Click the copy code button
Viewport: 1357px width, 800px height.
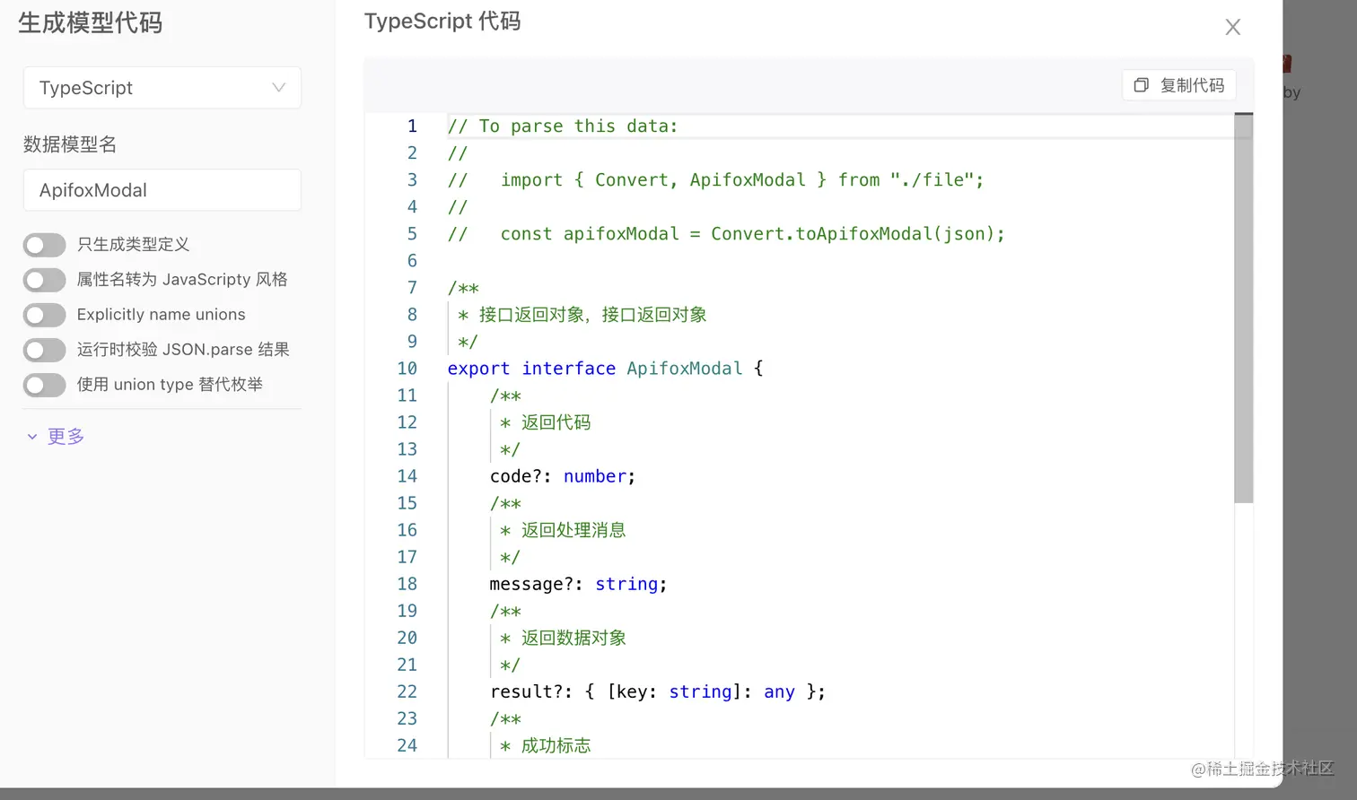click(1179, 85)
